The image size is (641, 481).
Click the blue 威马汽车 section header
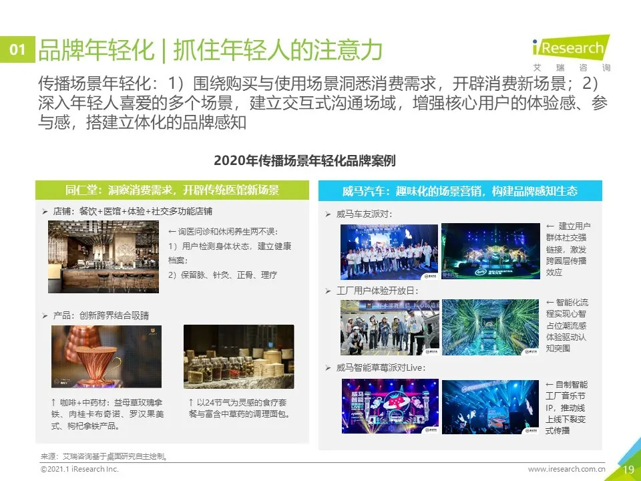[x=460, y=191]
